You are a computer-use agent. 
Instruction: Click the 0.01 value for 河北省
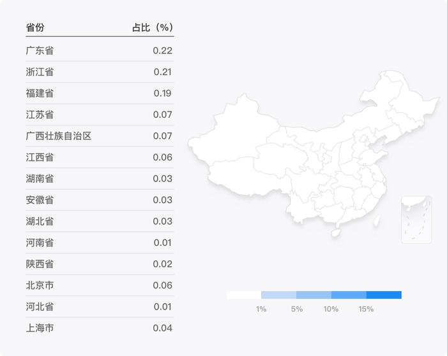pyautogui.click(x=162, y=306)
